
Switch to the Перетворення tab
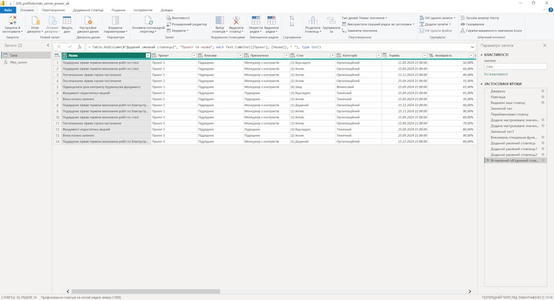[53, 10]
